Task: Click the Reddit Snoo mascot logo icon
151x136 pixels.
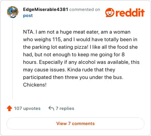Action: tap(110, 12)
